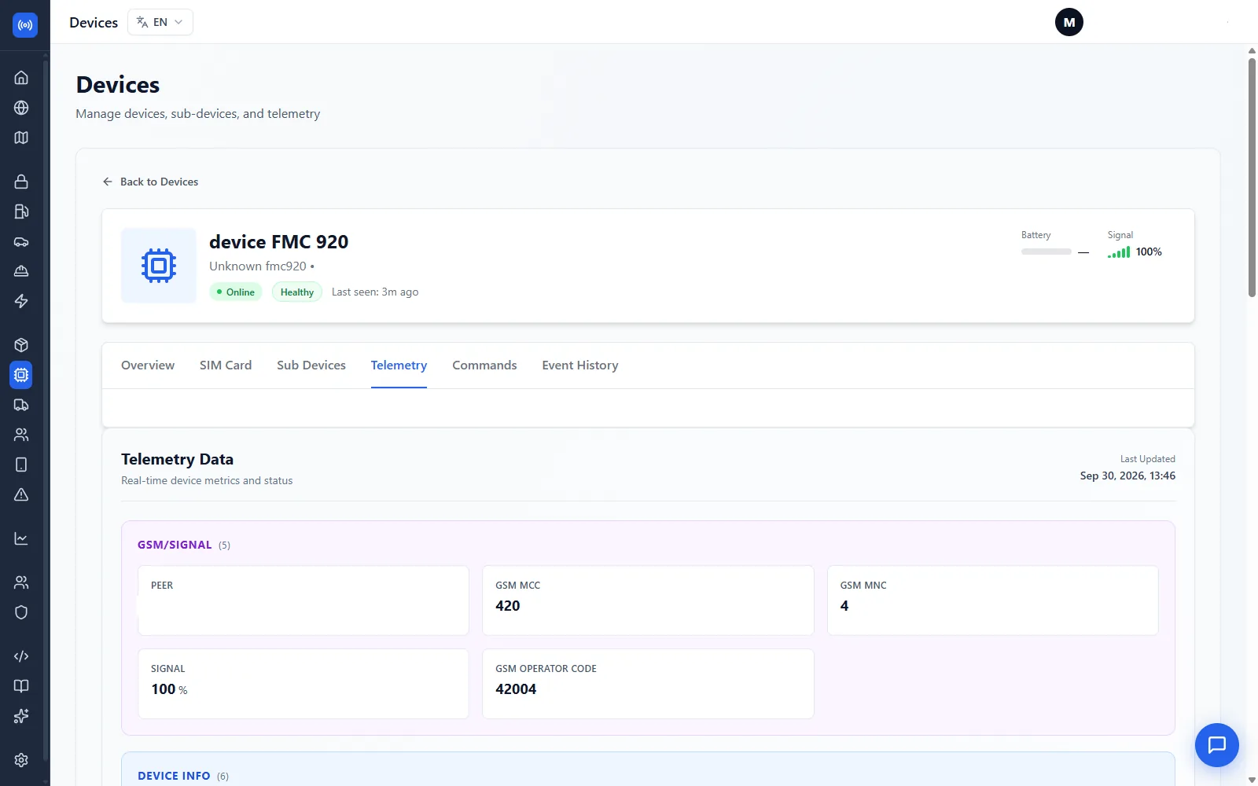Select the lock icon in sidebar

[x=21, y=182]
